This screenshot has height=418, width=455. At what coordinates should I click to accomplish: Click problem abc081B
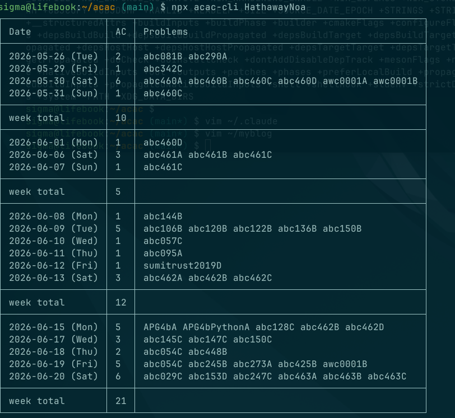tap(163, 56)
